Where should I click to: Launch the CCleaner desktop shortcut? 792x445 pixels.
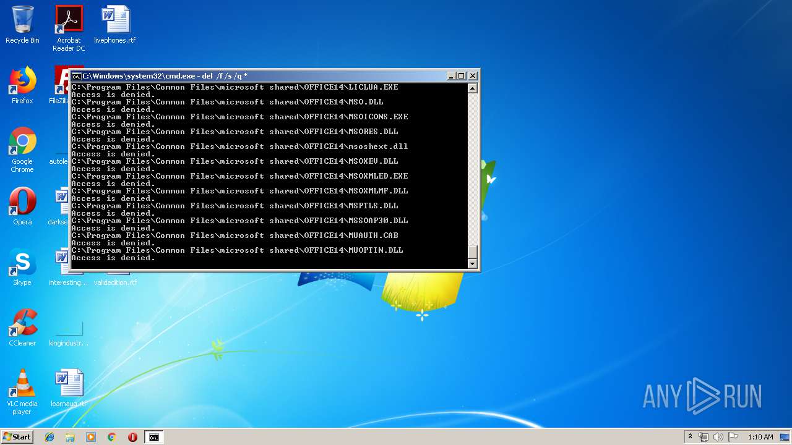point(22,328)
